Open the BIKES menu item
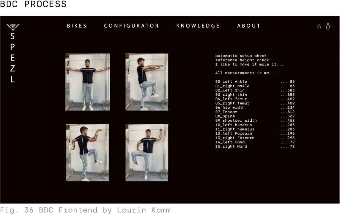This screenshot has width=340, height=218. click(77, 26)
